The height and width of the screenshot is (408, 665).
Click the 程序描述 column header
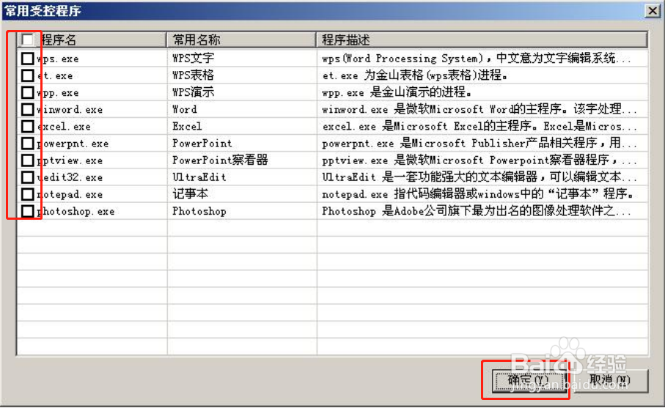click(x=482, y=40)
